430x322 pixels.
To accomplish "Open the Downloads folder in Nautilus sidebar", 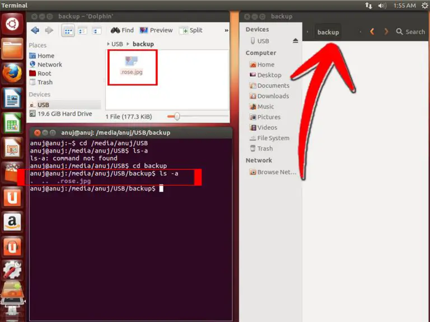I will 272,96.
